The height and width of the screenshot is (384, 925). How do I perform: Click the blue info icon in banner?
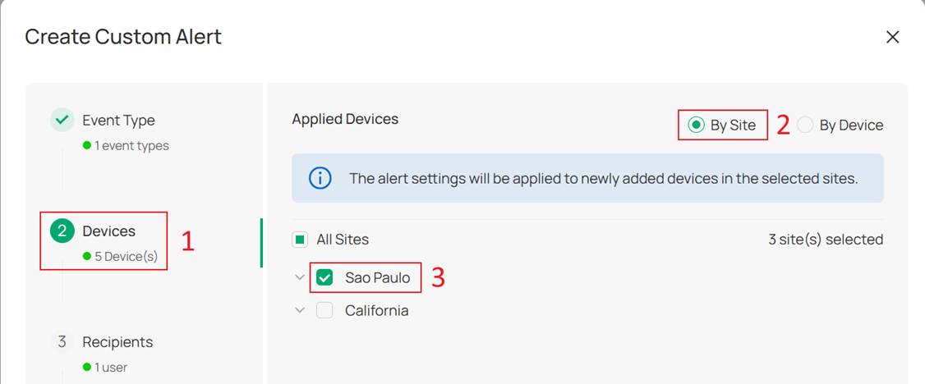(320, 178)
